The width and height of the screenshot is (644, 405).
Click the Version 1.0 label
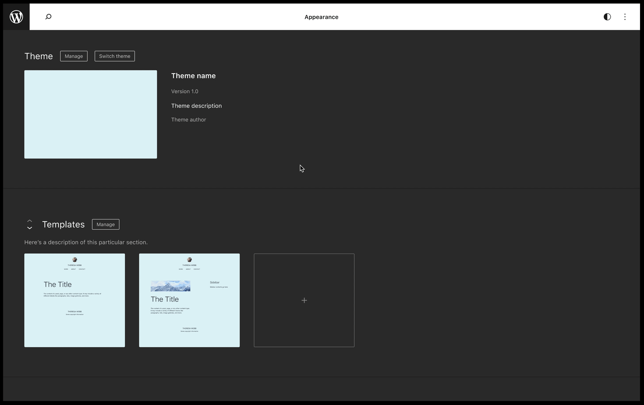pos(184,92)
